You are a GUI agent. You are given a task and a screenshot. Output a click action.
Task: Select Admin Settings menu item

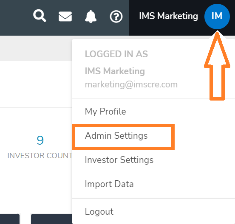[116, 136]
